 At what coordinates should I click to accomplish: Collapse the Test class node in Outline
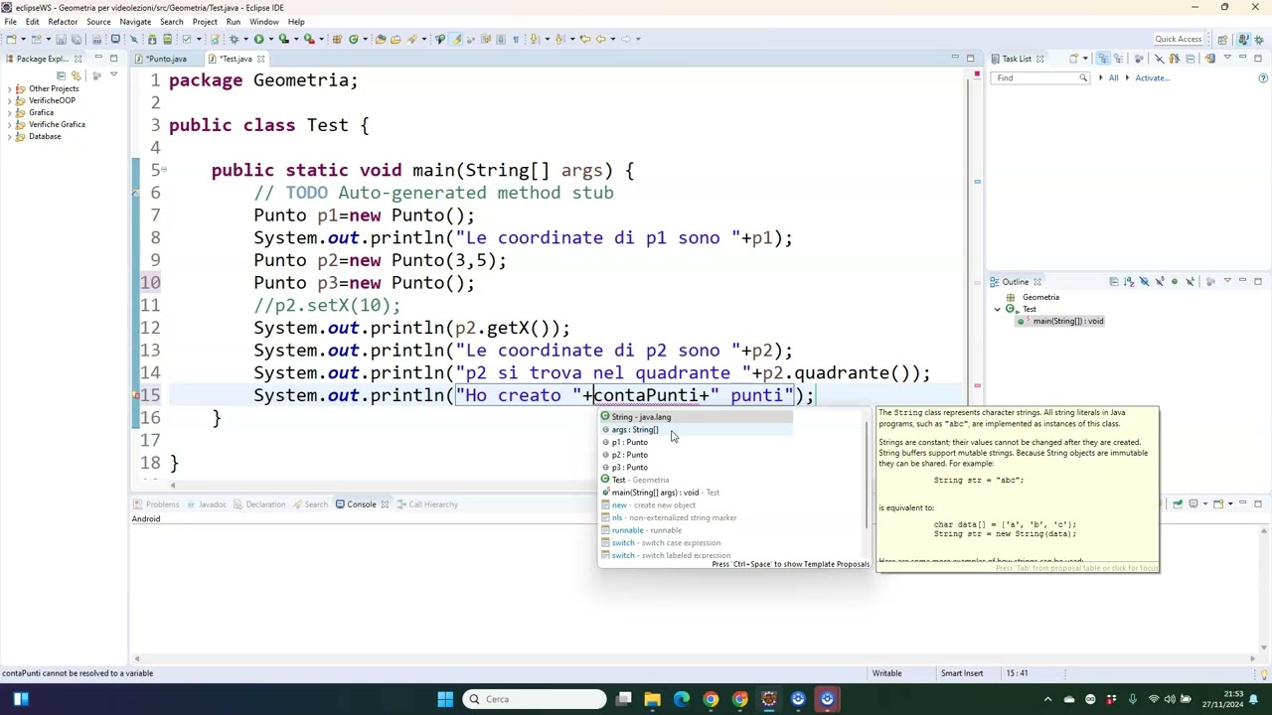[x=998, y=309]
